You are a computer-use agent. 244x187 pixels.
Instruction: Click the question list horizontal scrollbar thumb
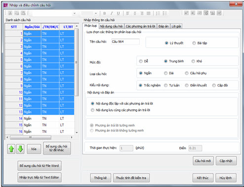click(x=31, y=137)
